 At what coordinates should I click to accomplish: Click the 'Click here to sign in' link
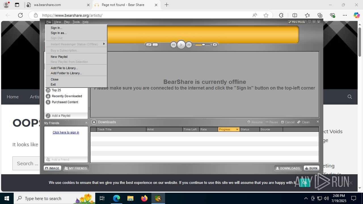66,132
